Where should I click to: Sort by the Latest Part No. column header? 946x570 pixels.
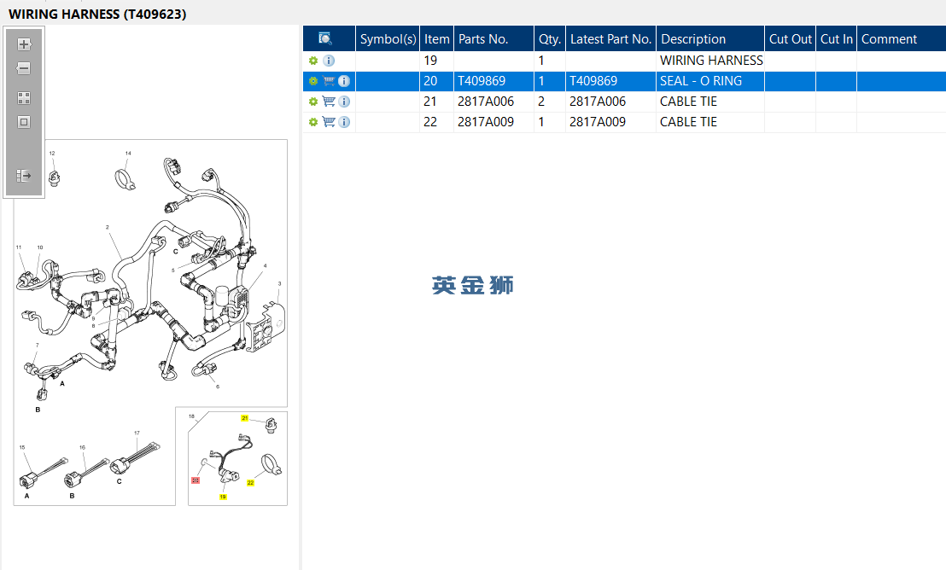click(610, 38)
